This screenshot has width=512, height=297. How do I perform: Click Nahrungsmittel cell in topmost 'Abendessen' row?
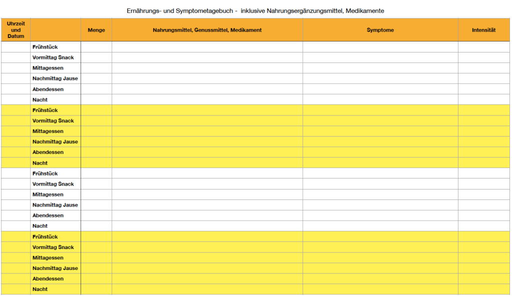pos(207,89)
